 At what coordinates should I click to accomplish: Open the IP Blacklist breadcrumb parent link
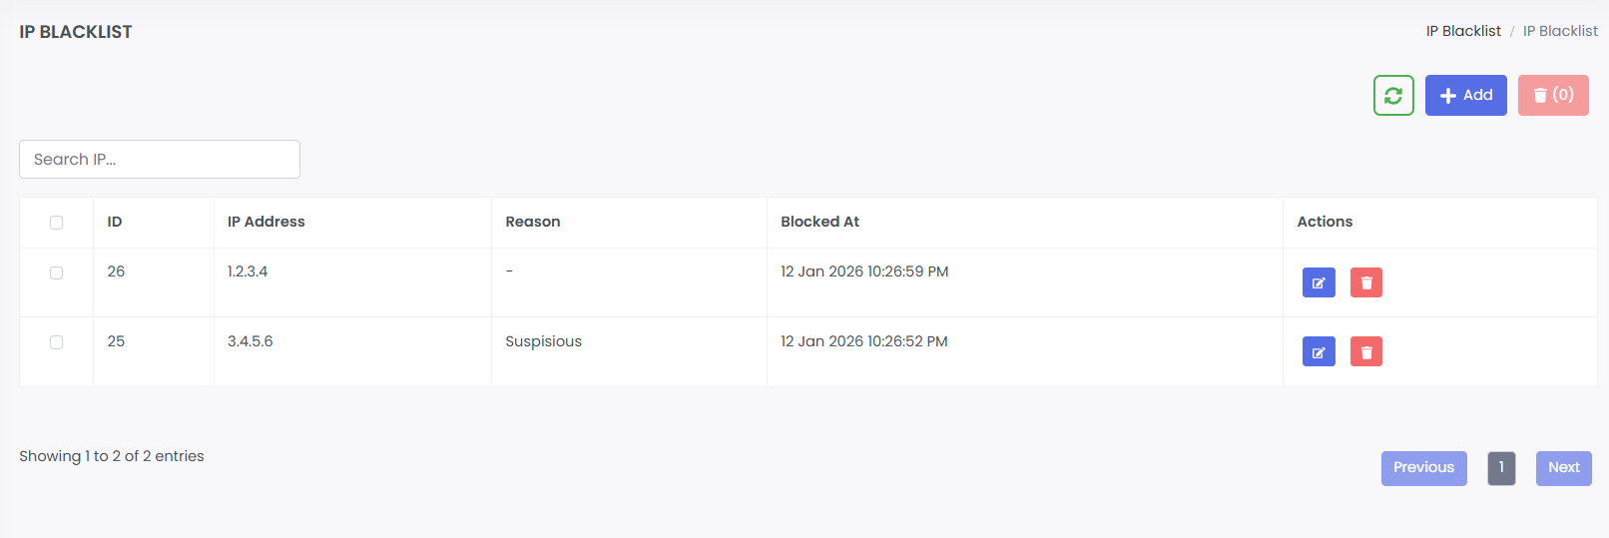(1463, 31)
